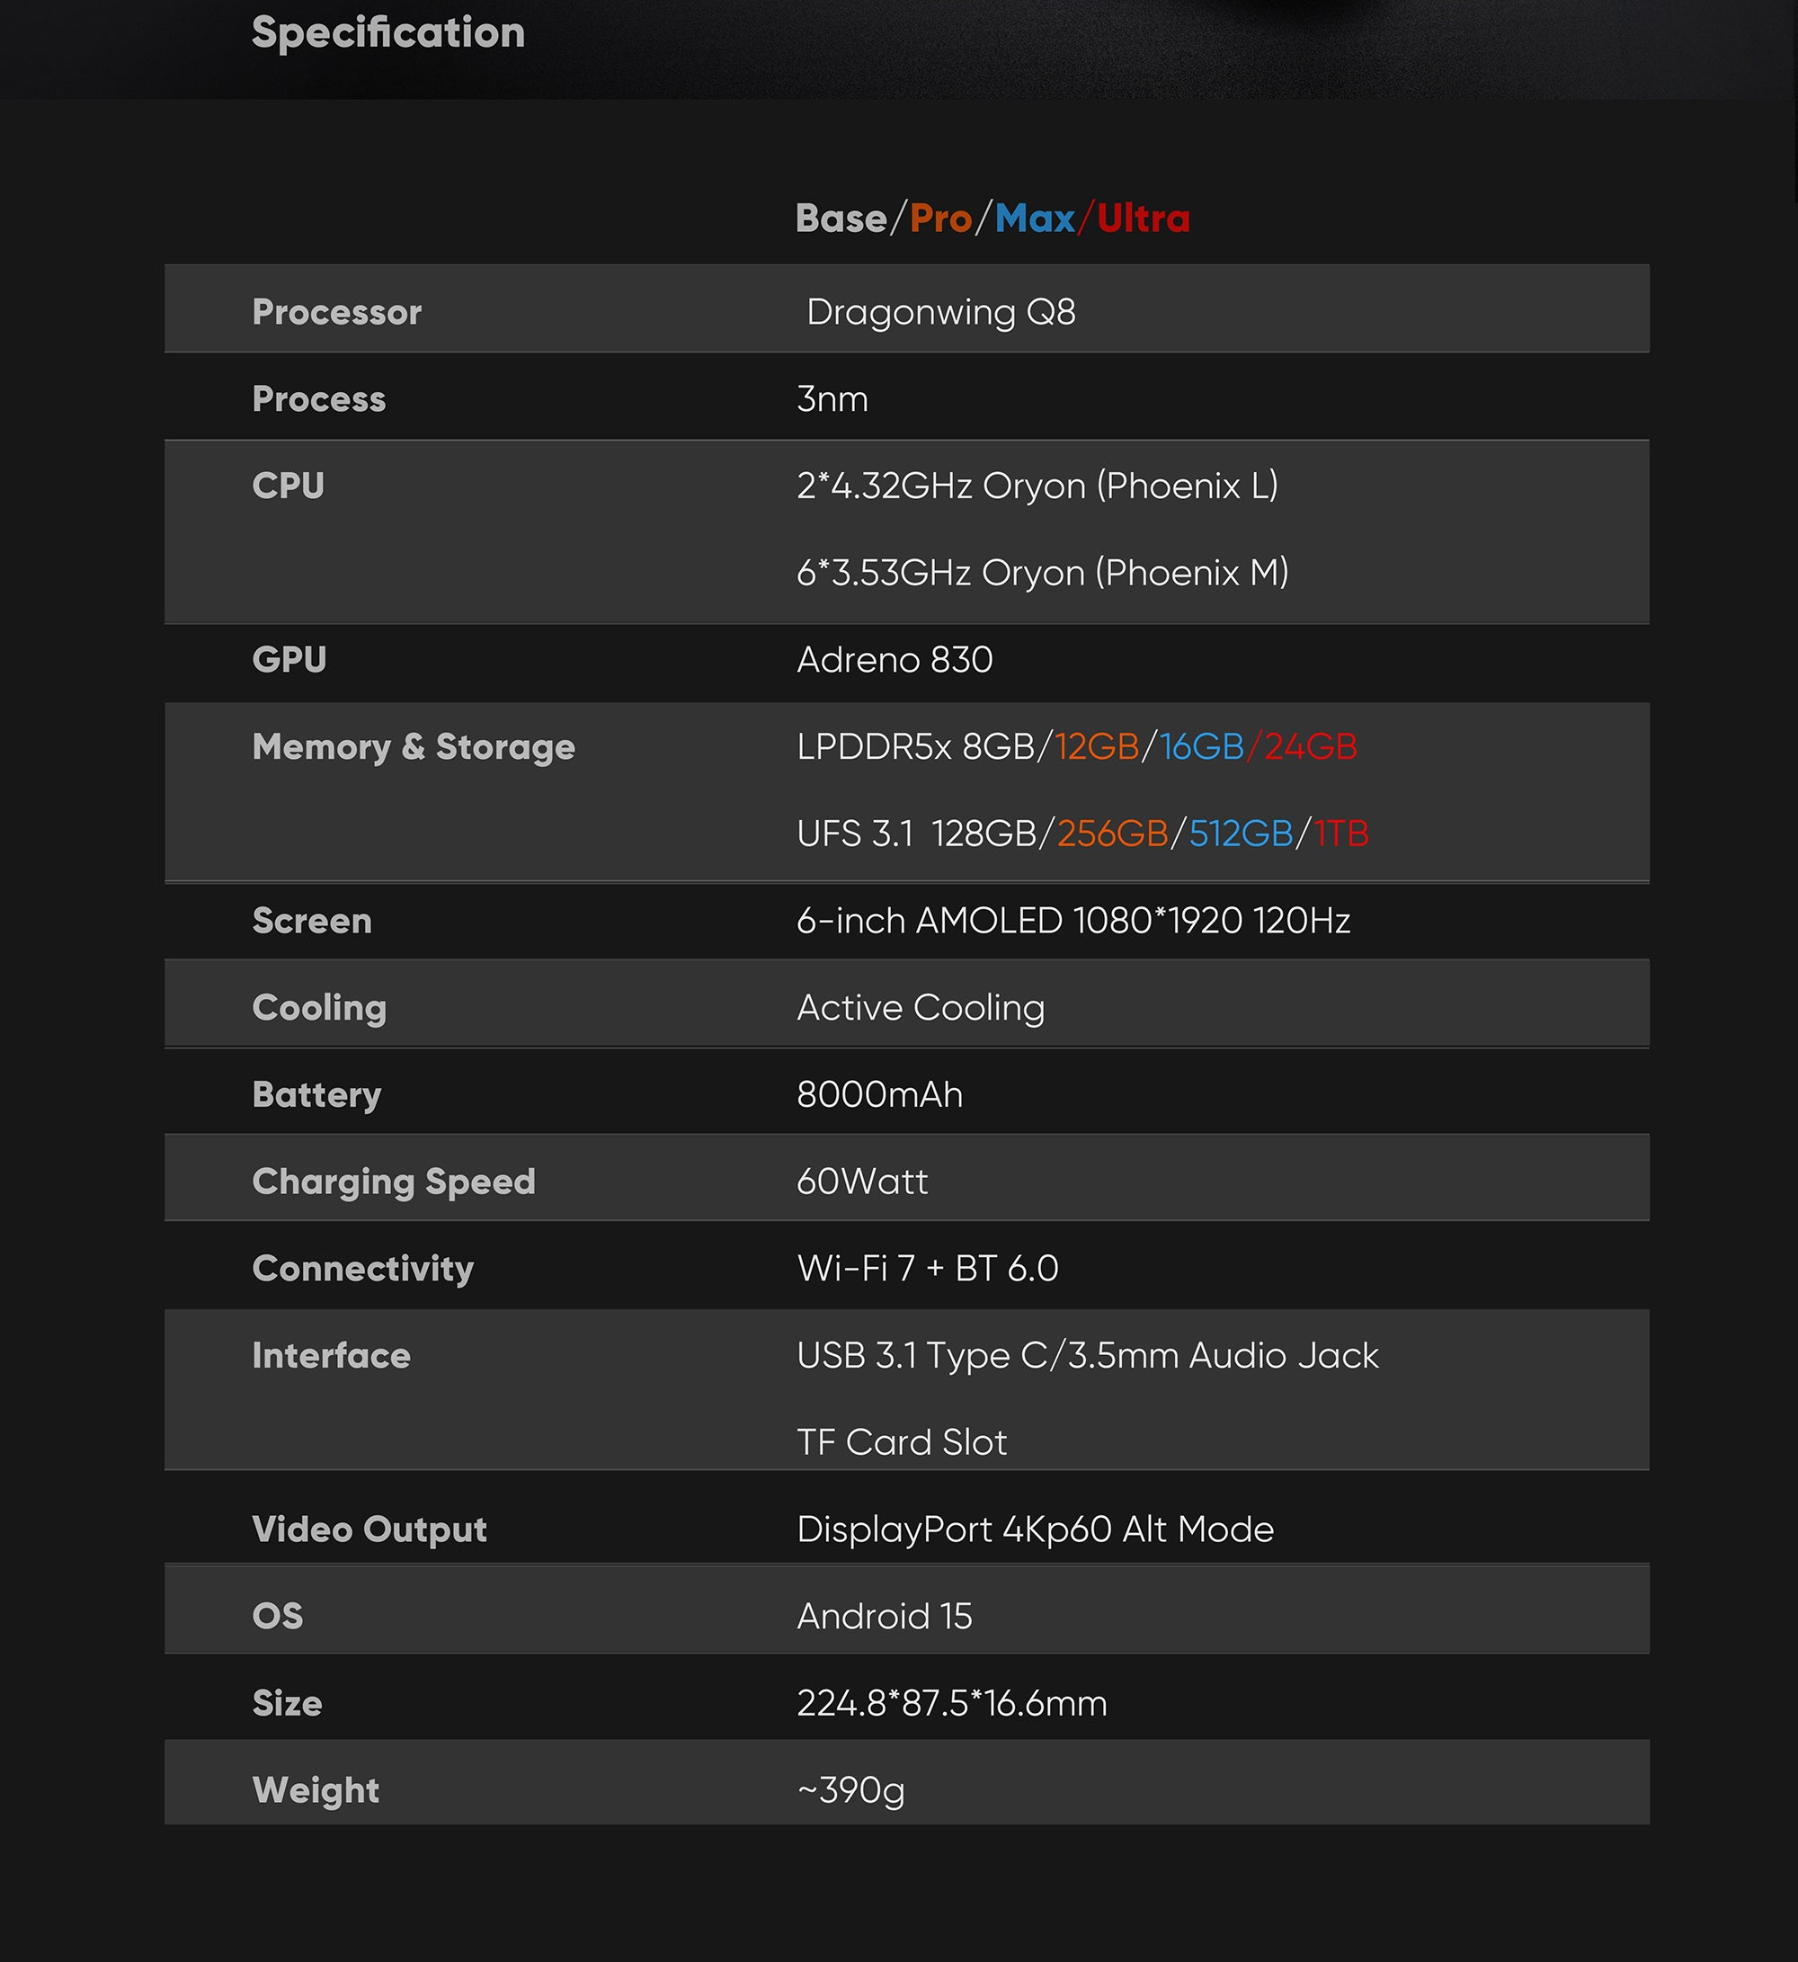Click the Wi-Fi 7 + BT 6.0 value
Image resolution: width=1798 pixels, height=1962 pixels.
pos(927,1269)
